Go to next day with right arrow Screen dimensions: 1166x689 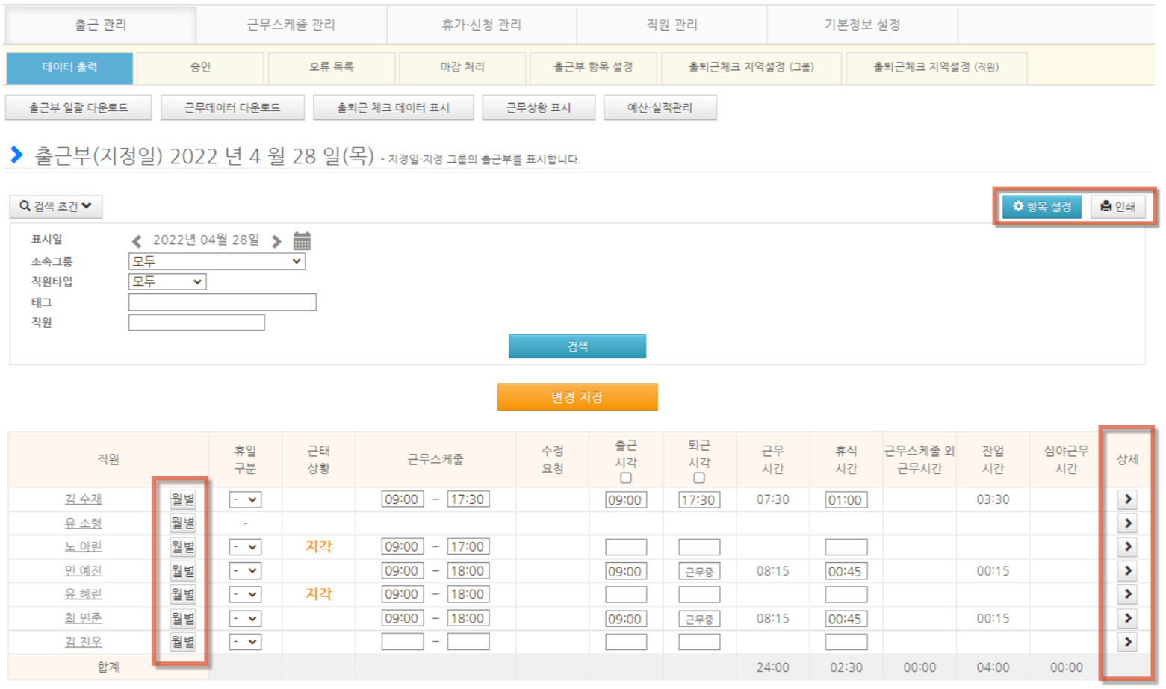click(x=276, y=241)
